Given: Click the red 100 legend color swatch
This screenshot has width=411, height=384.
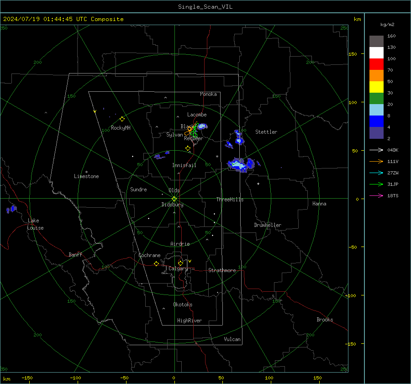Looking at the screenshot, I should [376, 64].
